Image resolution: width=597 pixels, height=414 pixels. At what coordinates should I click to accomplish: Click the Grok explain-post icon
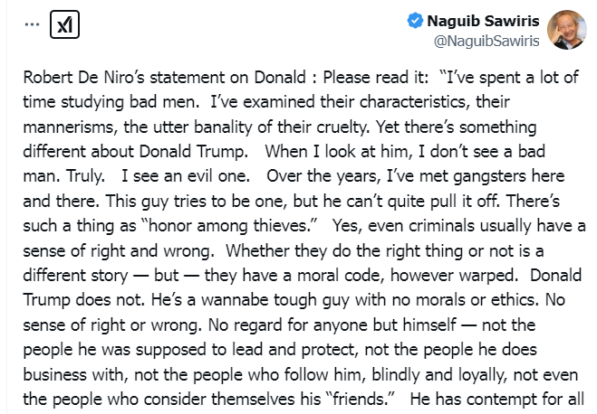(x=66, y=24)
